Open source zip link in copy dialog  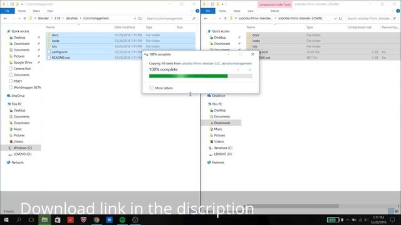201,63
